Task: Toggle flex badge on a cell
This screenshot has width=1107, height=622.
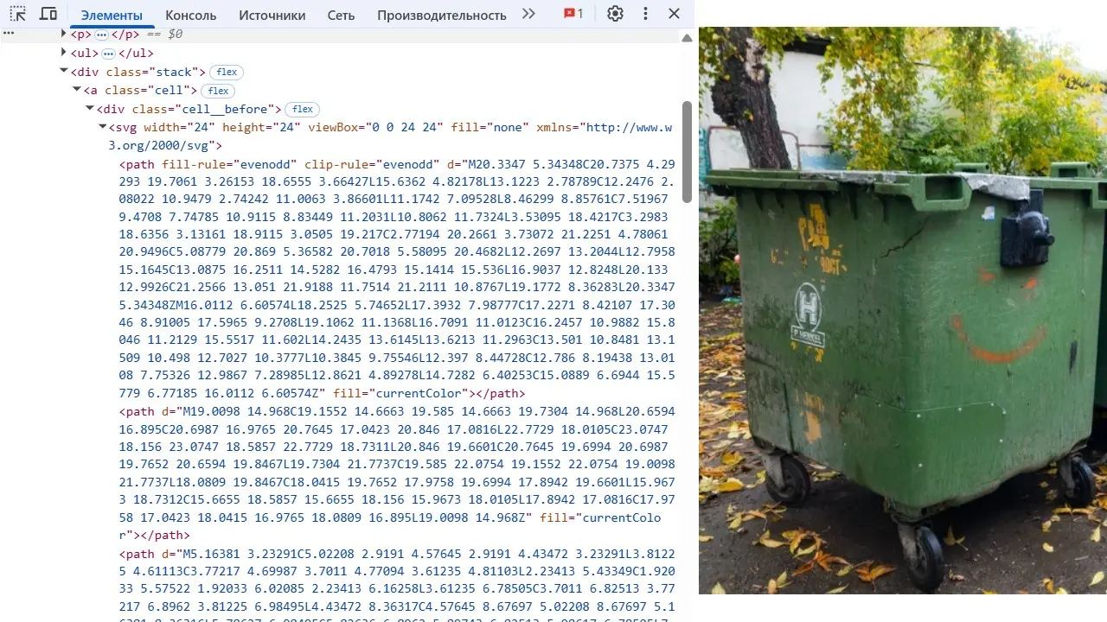Action: [x=218, y=91]
